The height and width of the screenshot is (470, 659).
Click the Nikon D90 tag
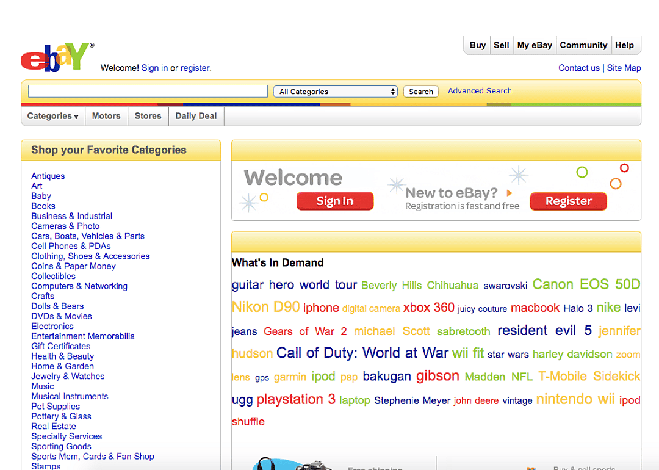click(265, 307)
